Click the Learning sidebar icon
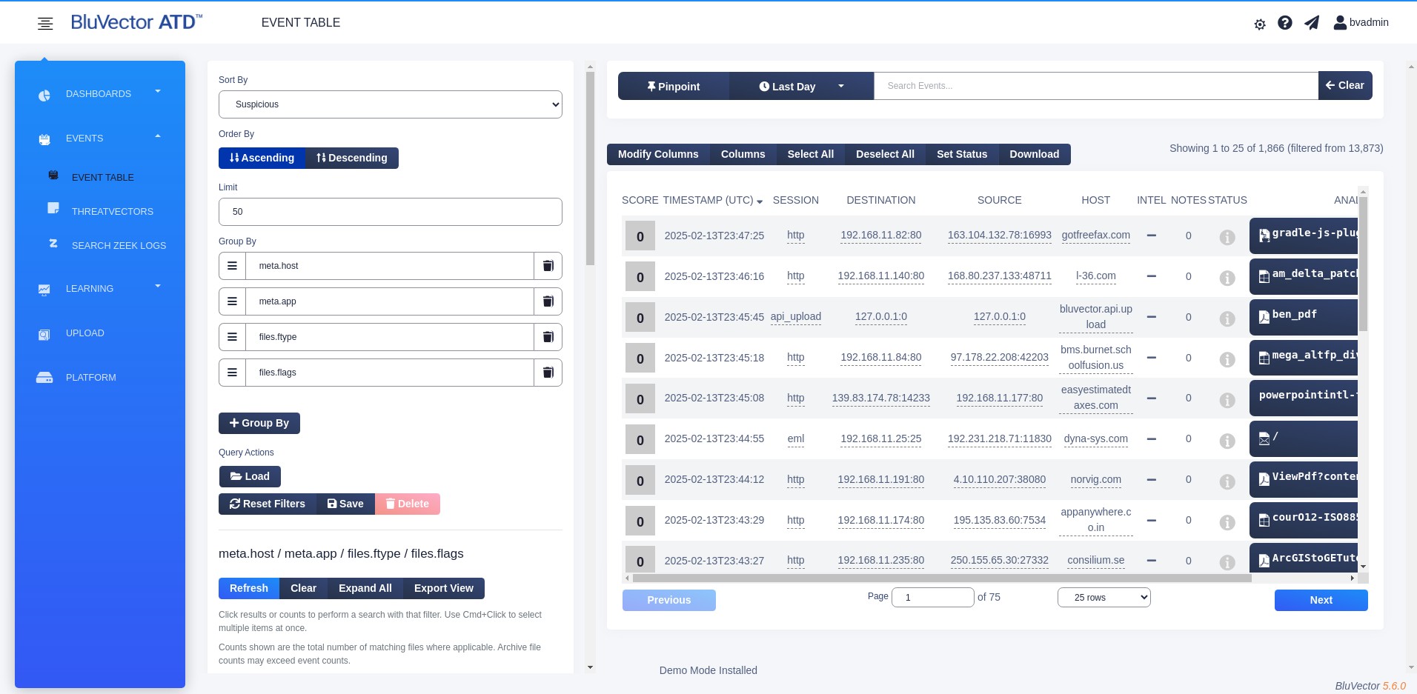Viewport: 1417px width, 694px height. pyautogui.click(x=44, y=290)
